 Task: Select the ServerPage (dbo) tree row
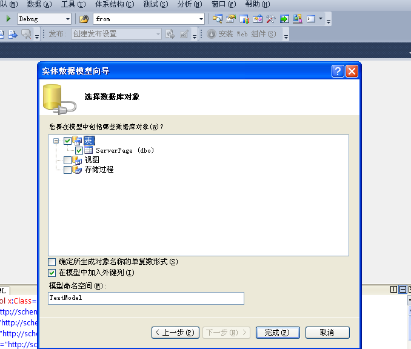(125, 150)
